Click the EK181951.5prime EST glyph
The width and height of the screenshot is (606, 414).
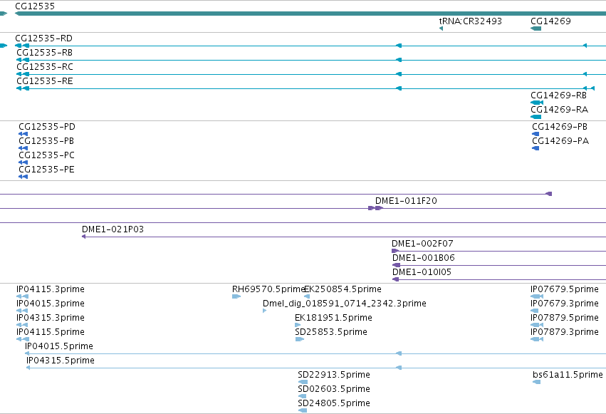(298, 325)
